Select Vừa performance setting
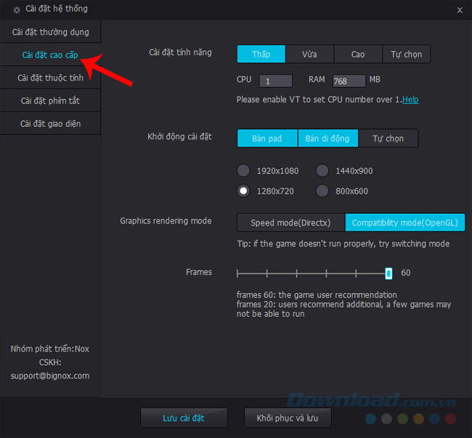This screenshot has height=438, width=472. (309, 54)
